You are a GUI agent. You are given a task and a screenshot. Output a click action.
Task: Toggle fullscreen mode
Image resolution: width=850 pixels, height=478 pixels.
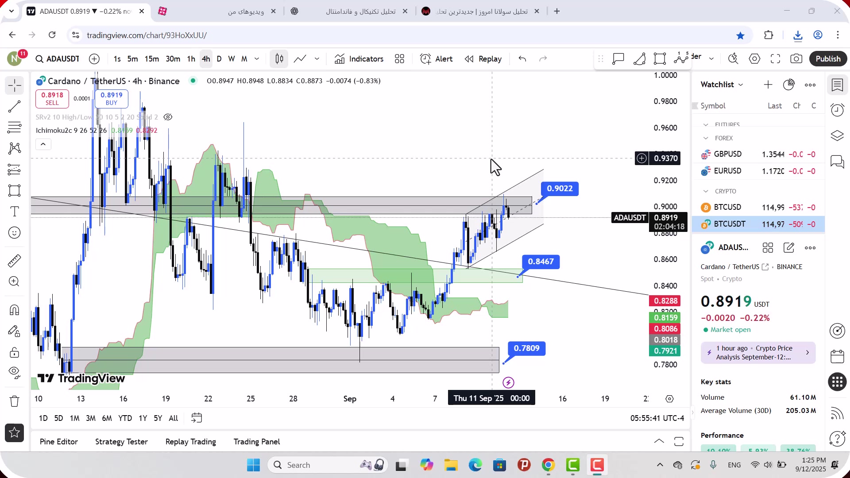776,59
